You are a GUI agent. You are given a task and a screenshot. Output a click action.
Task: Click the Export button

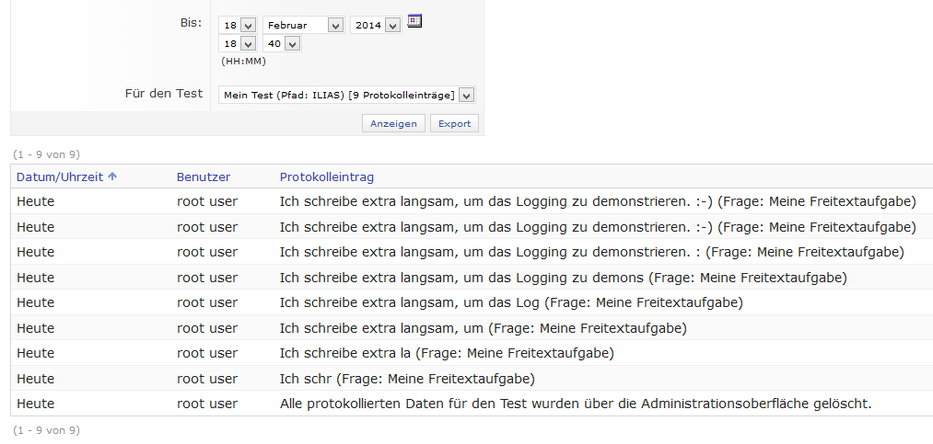pyautogui.click(x=454, y=123)
